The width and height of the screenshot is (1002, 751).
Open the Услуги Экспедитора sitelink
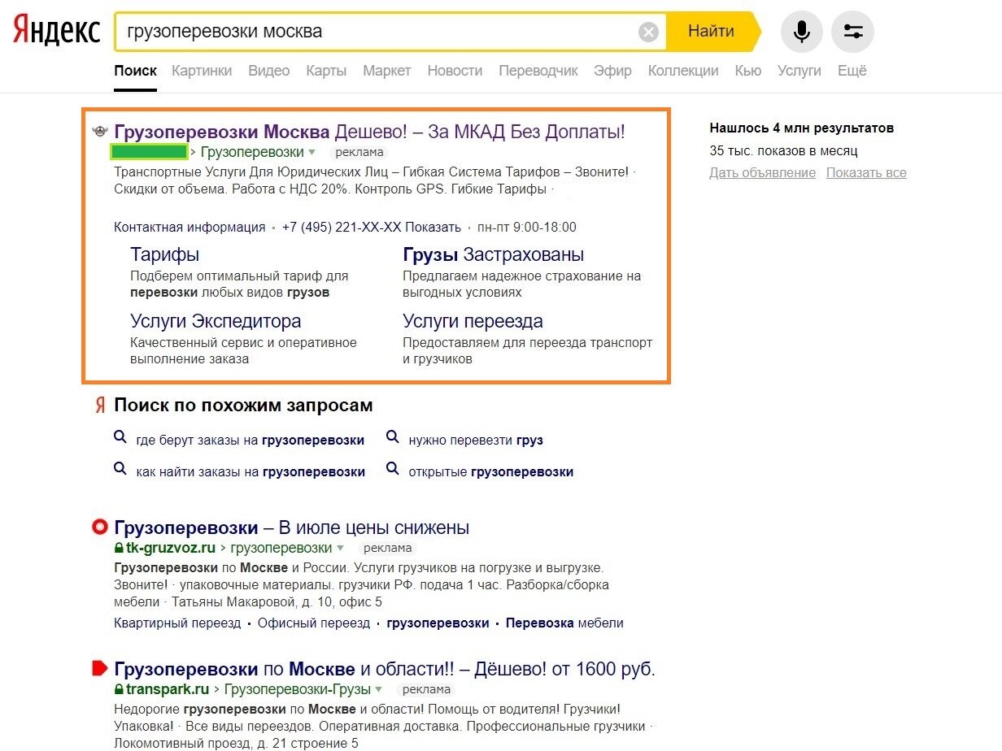216,321
